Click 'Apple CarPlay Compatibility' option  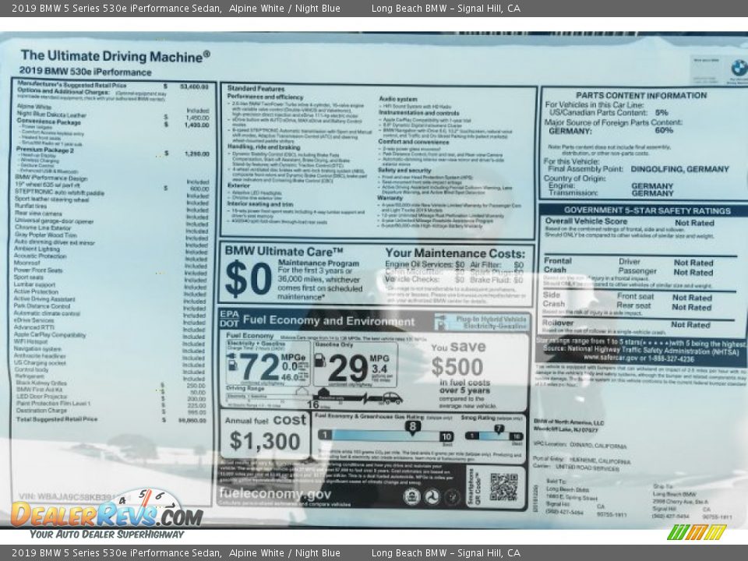50,335
